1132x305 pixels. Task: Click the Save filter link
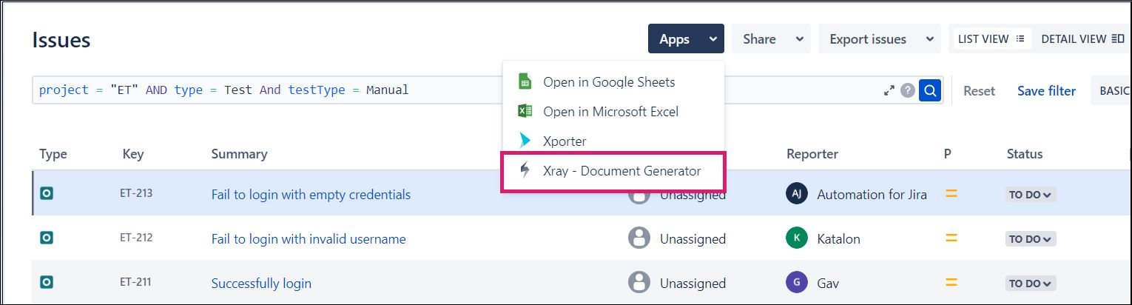pyautogui.click(x=1046, y=91)
